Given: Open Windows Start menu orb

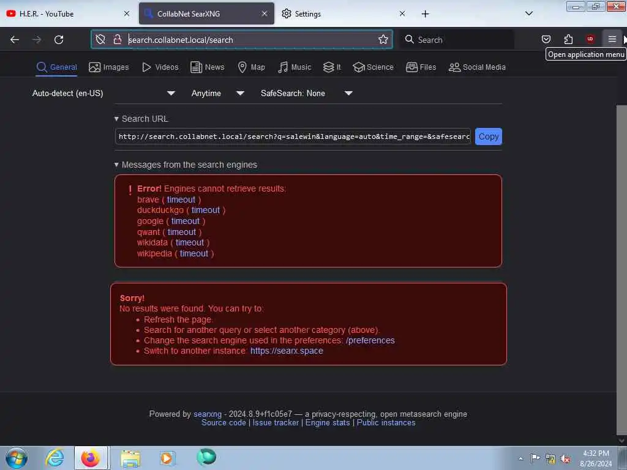Looking at the screenshot, I should (17, 458).
